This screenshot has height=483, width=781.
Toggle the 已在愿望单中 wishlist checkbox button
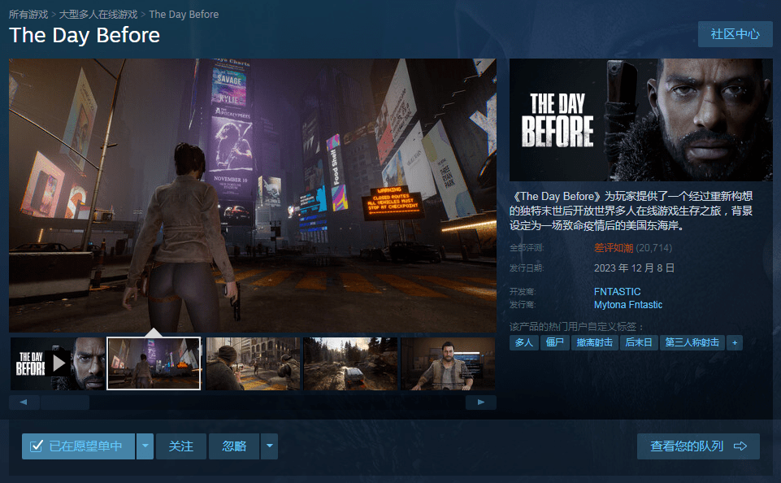pyautogui.click(x=78, y=446)
